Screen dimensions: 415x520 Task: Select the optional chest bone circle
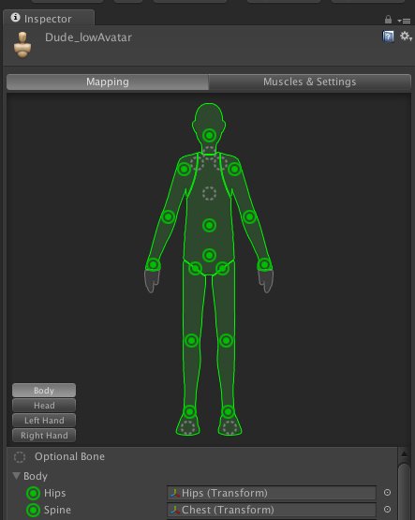[209, 193]
